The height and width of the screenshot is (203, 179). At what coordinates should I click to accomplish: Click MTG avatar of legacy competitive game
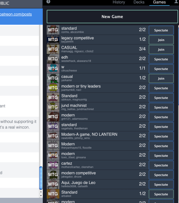tap(53, 40)
